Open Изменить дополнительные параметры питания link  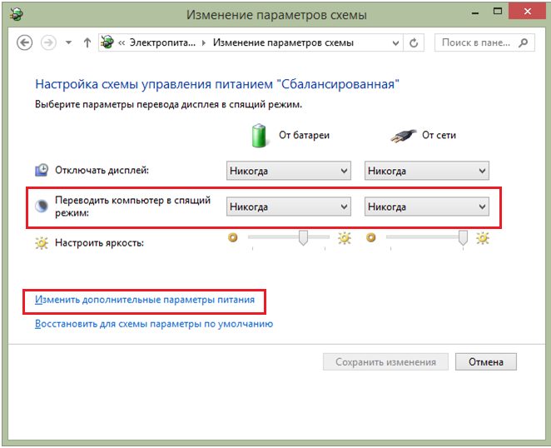[145, 300]
